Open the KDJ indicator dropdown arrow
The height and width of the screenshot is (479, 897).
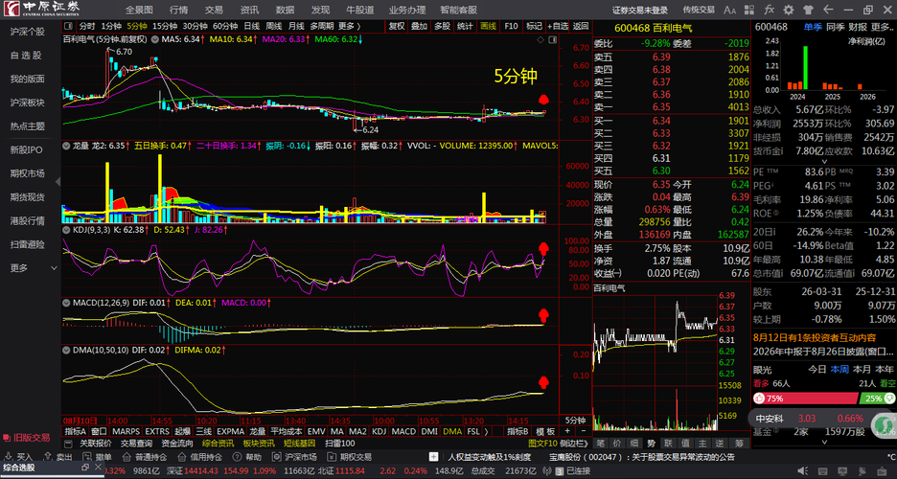[67, 230]
